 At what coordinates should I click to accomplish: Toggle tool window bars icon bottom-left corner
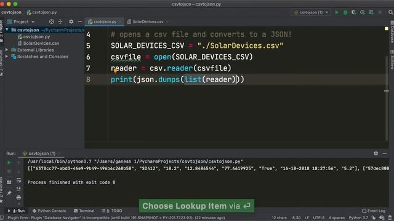click(2, 218)
